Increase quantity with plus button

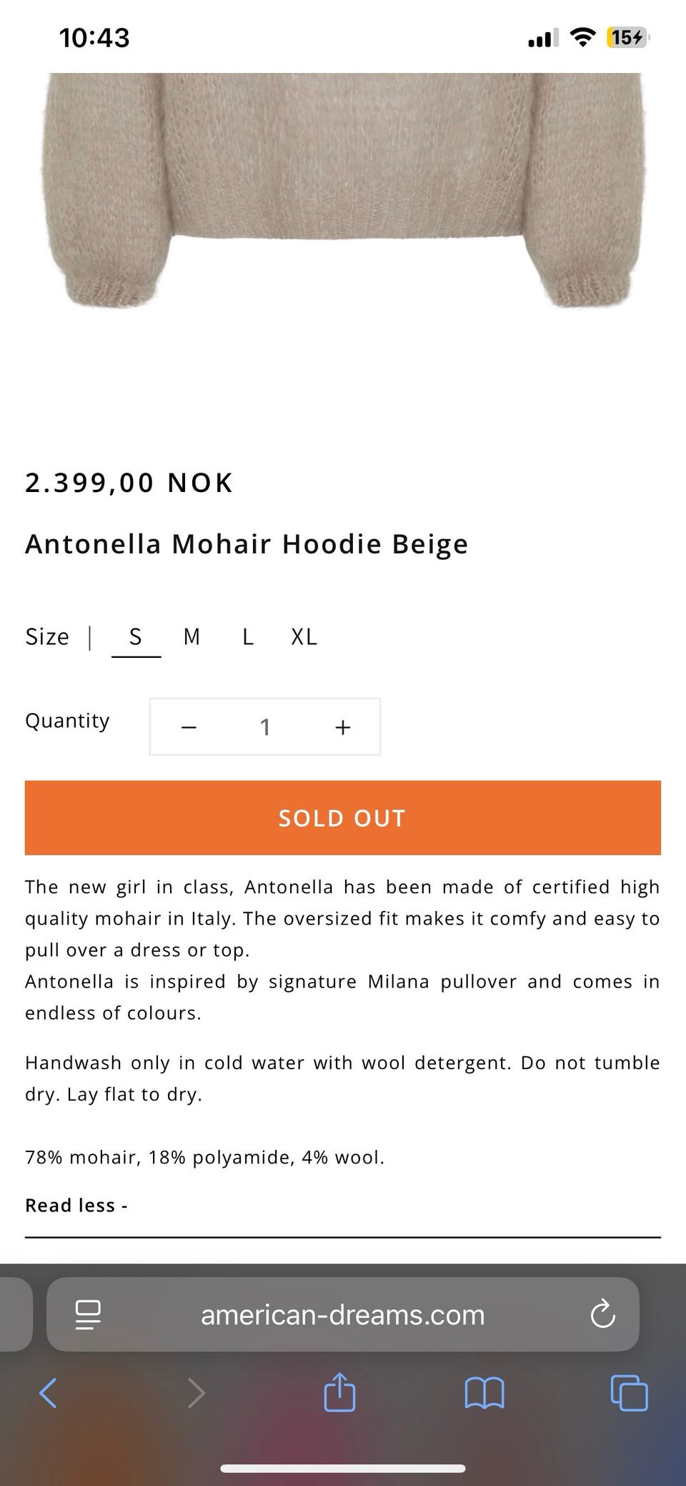(343, 727)
